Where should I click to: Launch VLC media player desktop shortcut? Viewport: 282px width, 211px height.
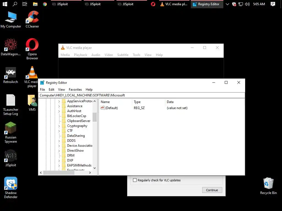click(x=32, y=77)
